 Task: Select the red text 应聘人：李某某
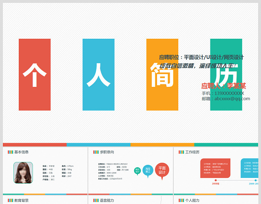[x=223, y=86]
